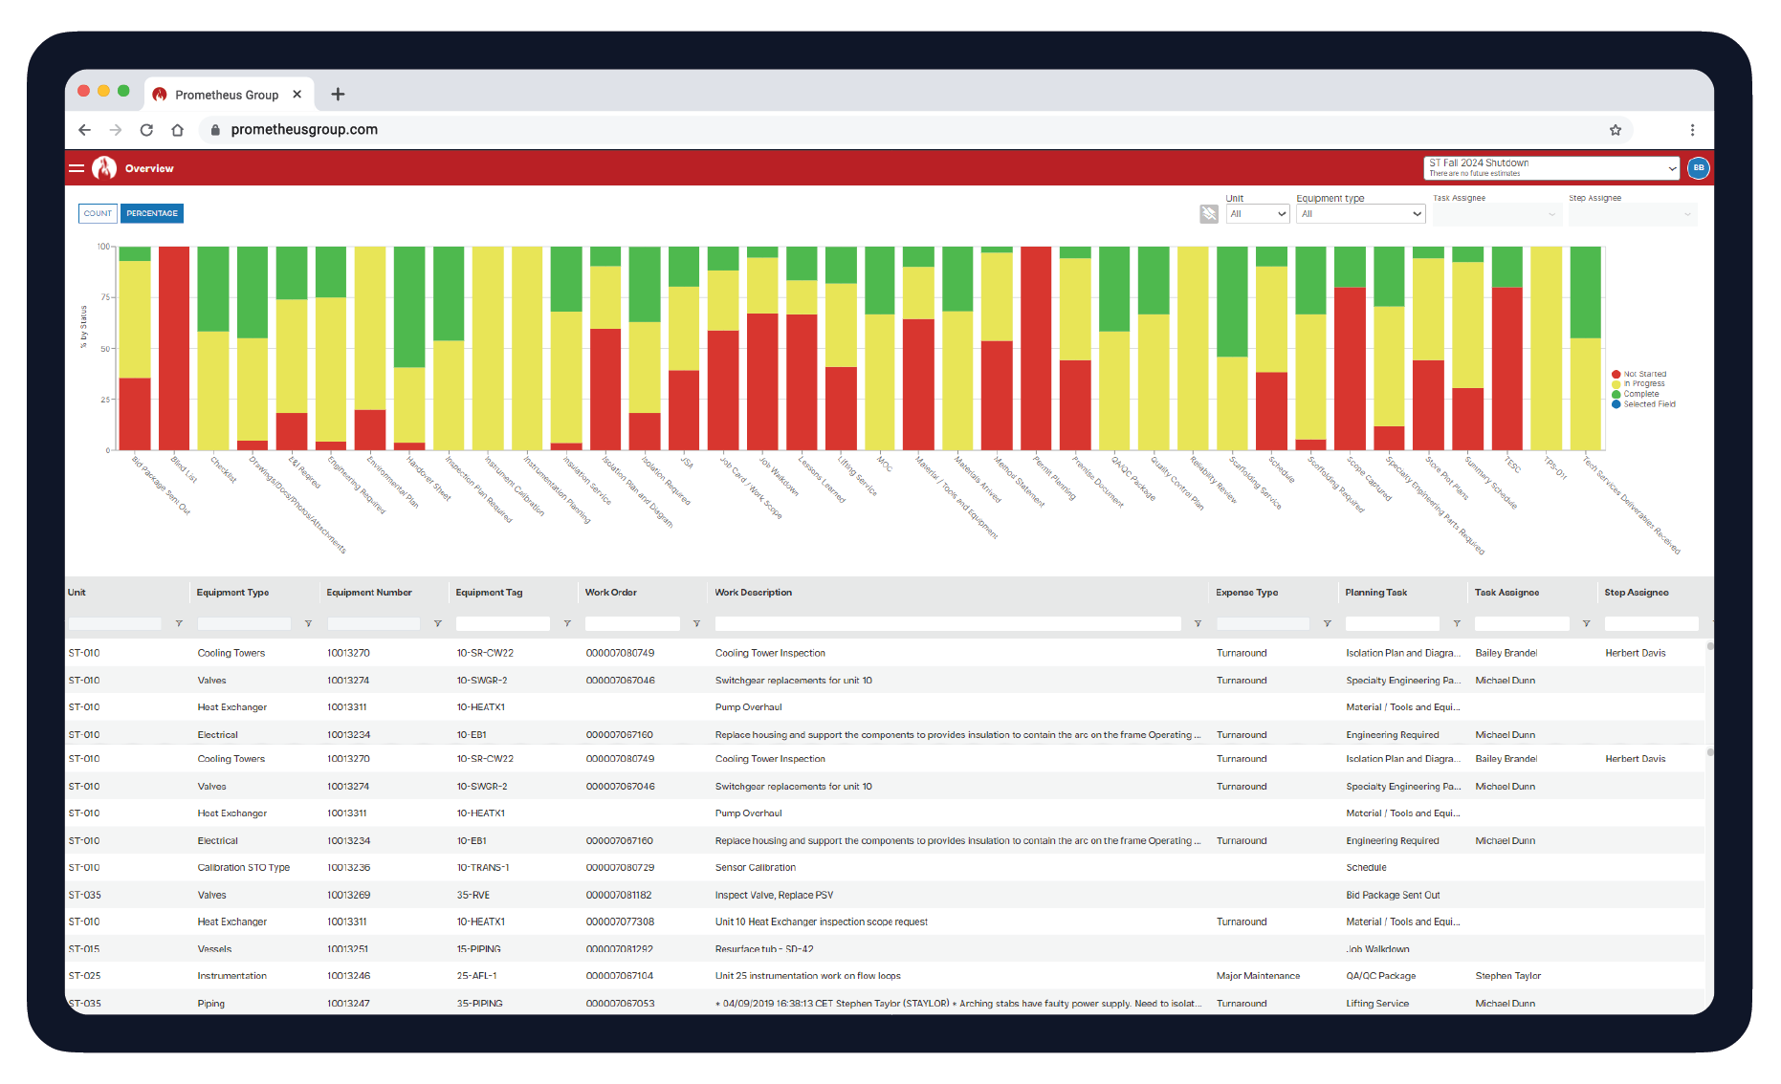
Task: Keep PERCENTAGE view selected
Action: point(152,213)
